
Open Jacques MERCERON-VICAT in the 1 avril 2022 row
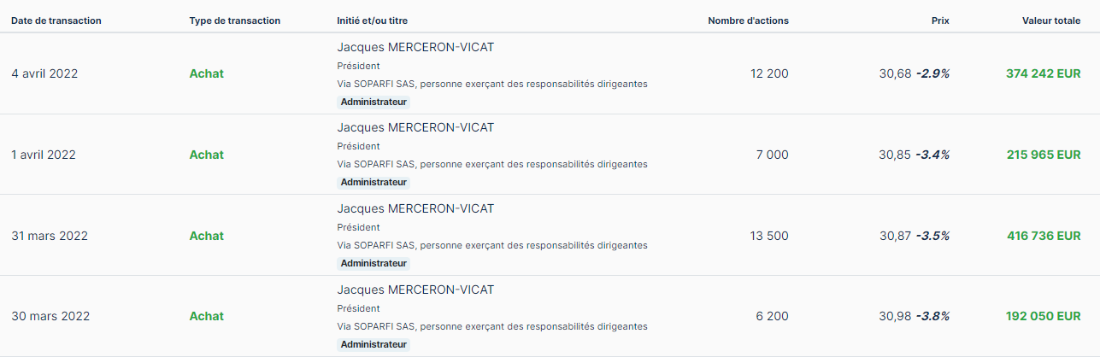[x=415, y=127]
